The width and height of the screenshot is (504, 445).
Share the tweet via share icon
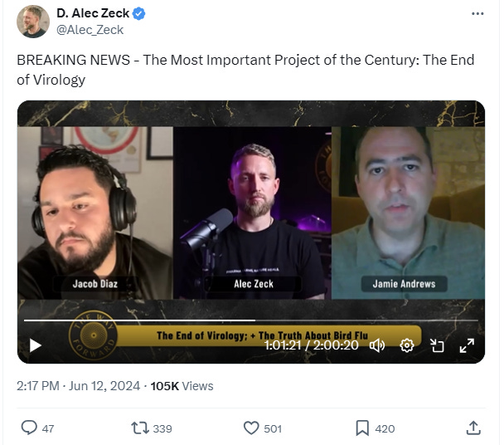coord(473,428)
